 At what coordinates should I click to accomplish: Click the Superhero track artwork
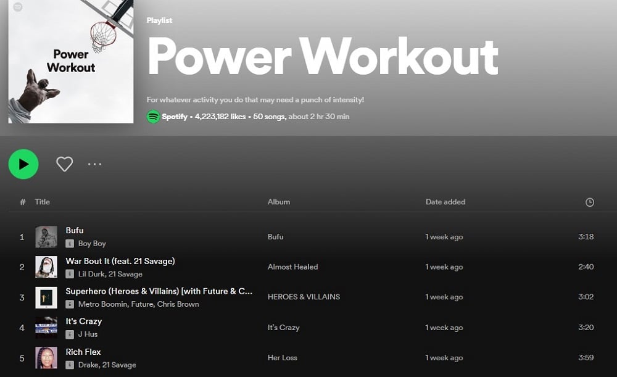(46, 297)
